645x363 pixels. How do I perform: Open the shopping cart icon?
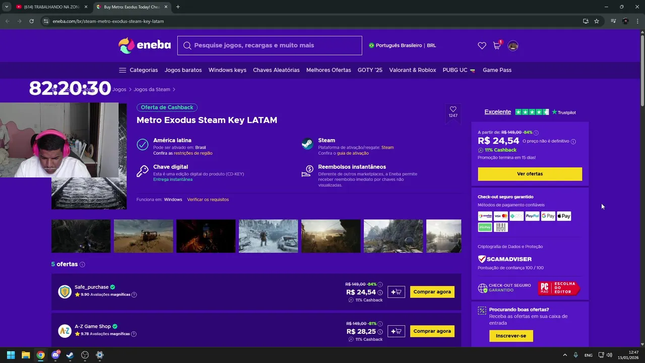(497, 46)
